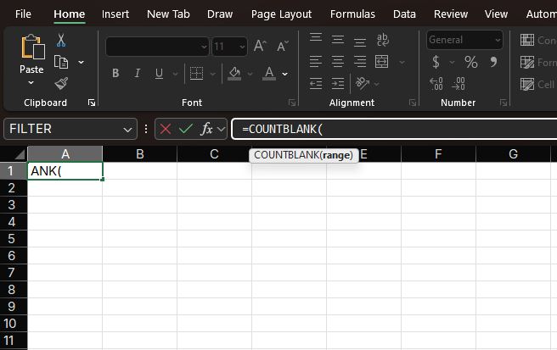557x350 pixels.
Task: Select Top Align icon
Action: tap(316, 37)
